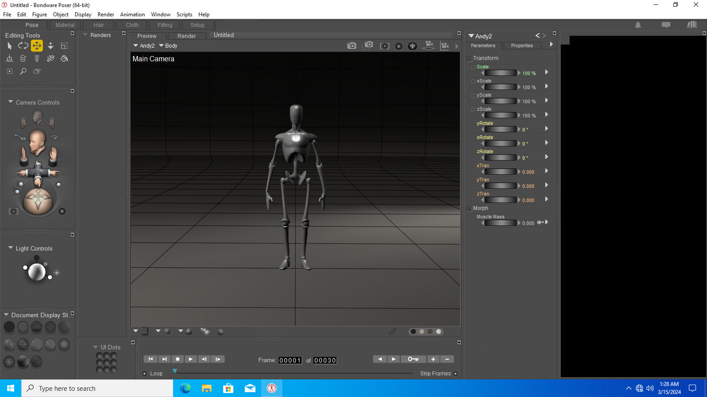Open the Scripts menu

(x=184, y=15)
